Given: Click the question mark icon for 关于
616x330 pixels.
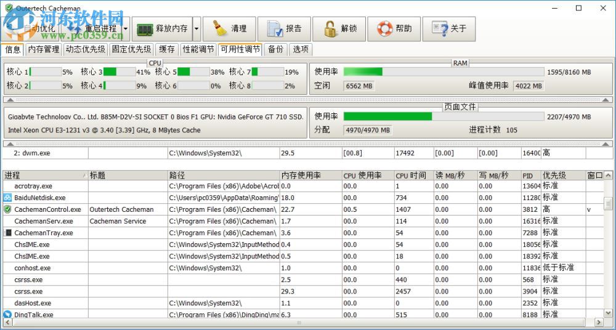Looking at the screenshot, I should 440,29.
